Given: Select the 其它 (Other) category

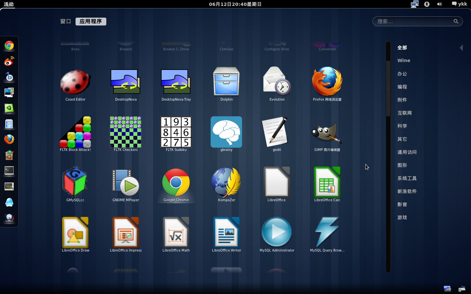Looking at the screenshot, I should (x=402, y=139).
